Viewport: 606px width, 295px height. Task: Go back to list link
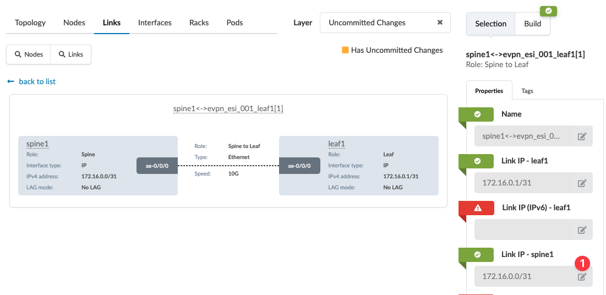click(x=37, y=81)
